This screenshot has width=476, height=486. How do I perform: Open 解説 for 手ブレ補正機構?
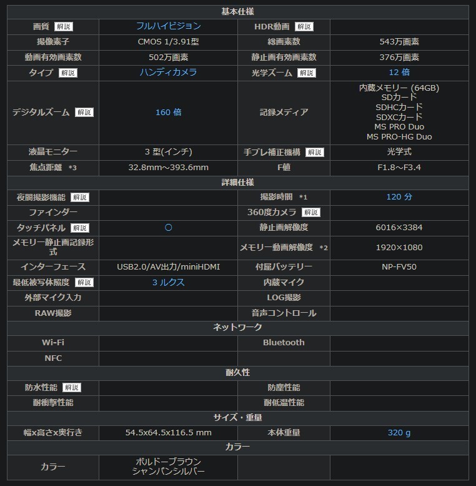click(x=314, y=152)
